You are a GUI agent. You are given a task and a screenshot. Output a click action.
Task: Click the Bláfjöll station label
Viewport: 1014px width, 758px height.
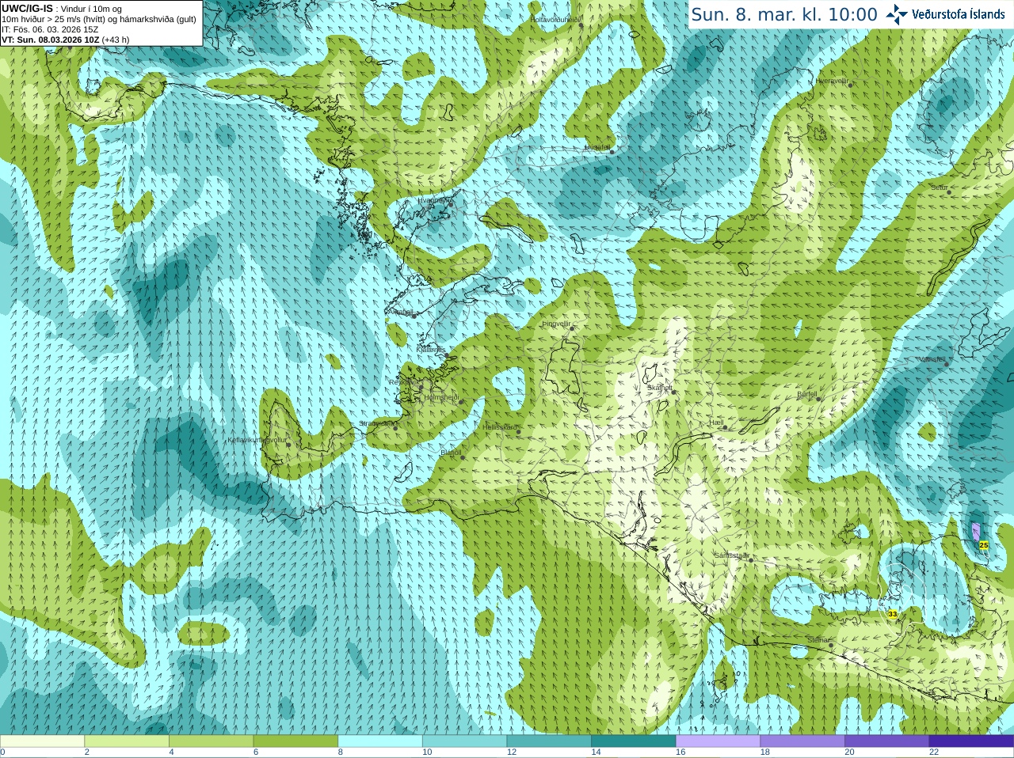click(450, 453)
